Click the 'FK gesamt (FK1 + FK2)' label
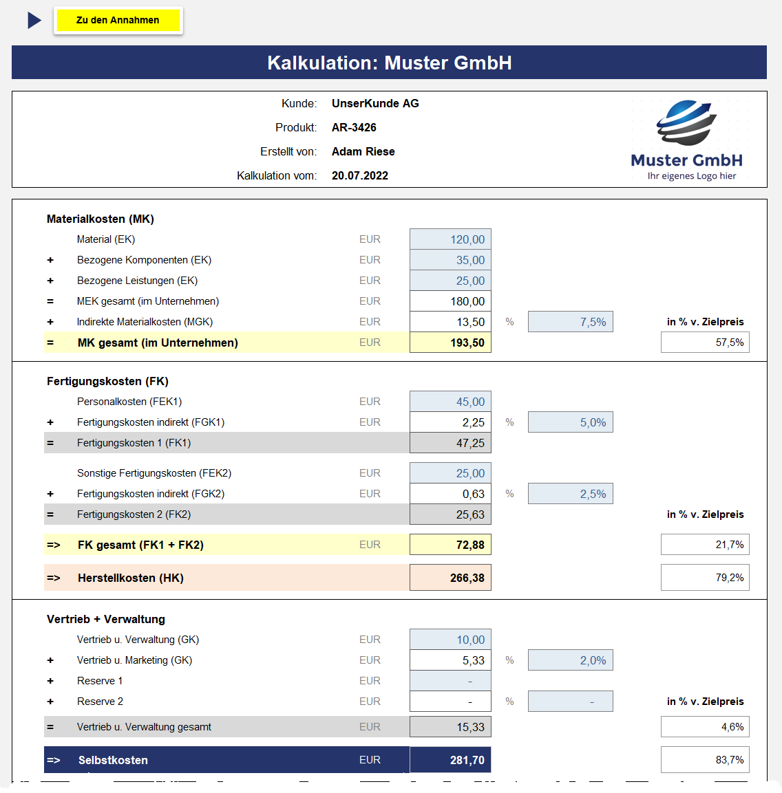Image resolution: width=782 pixels, height=793 pixels. tap(140, 545)
